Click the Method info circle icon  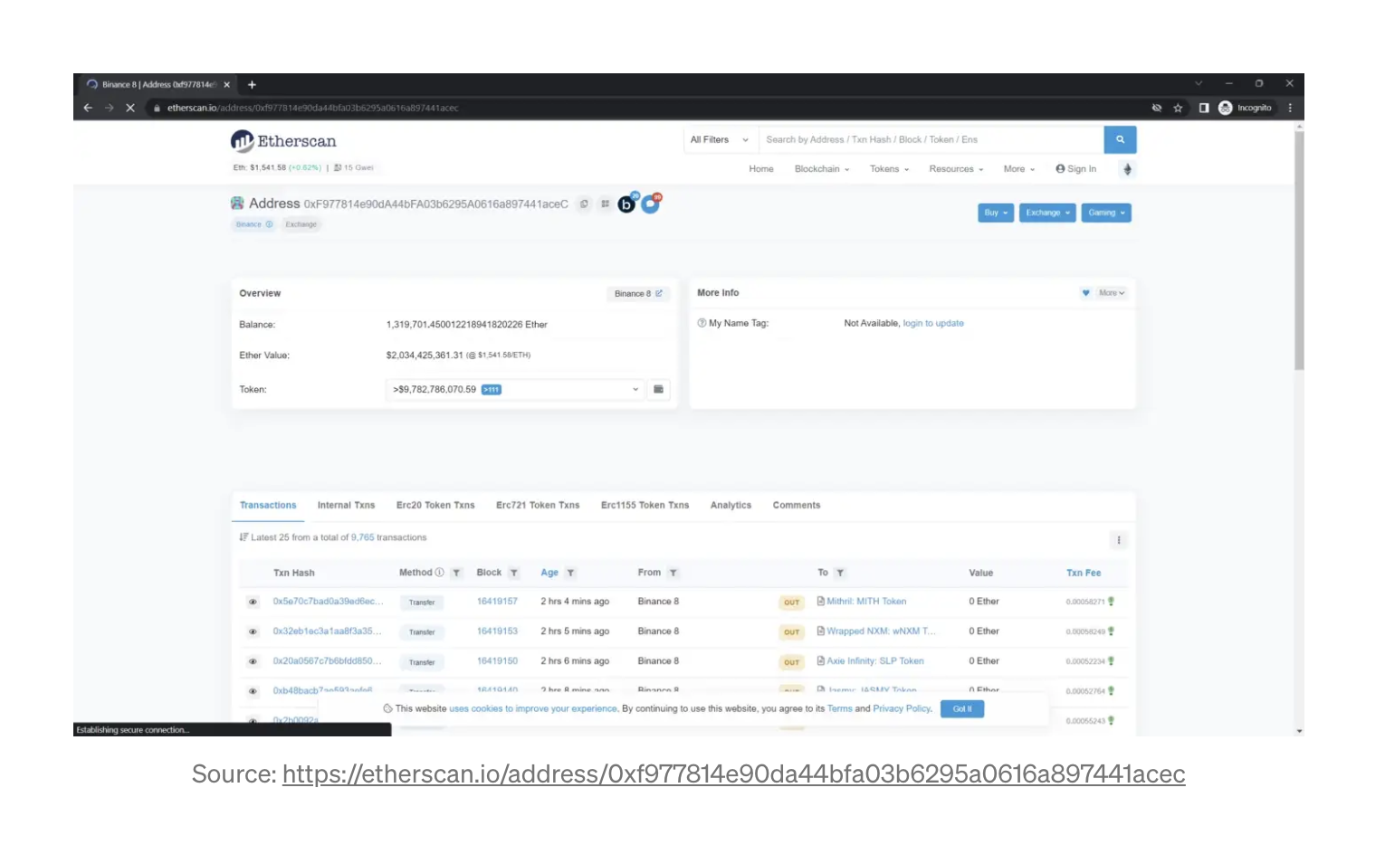coord(439,573)
